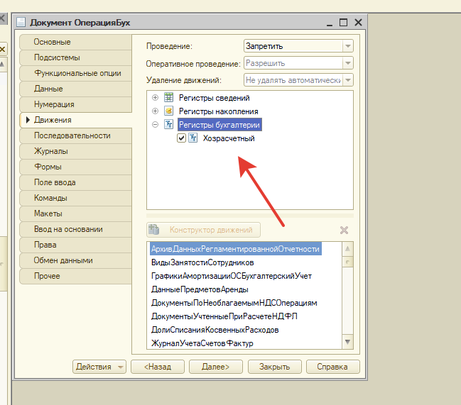Screen dimensions: 461x405
Task: Select ДанныеПредметовАренды in the list
Action: (x=200, y=289)
